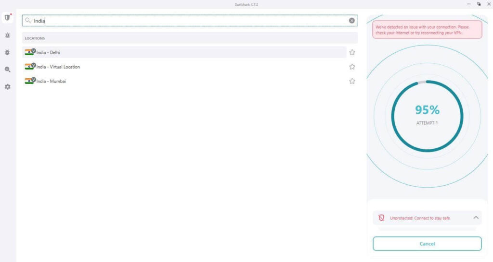The image size is (493, 262).
Task: Click the red unprotected shield icon
Action: tap(381, 218)
